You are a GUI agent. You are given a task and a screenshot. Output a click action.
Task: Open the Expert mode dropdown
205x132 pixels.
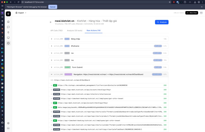point(21,13)
